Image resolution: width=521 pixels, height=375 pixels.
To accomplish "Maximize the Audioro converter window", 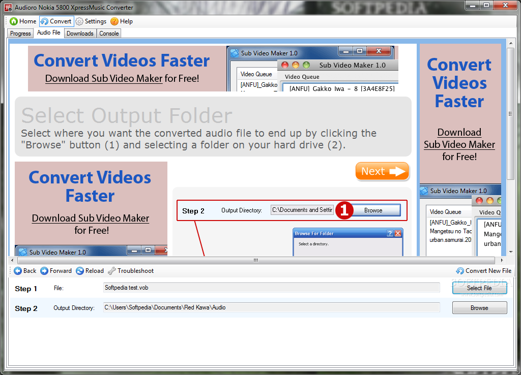I will 486,5.
